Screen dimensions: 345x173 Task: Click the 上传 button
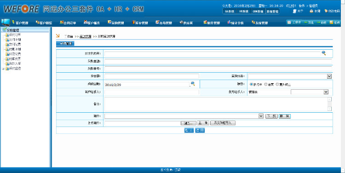pyautogui.click(x=203, y=123)
